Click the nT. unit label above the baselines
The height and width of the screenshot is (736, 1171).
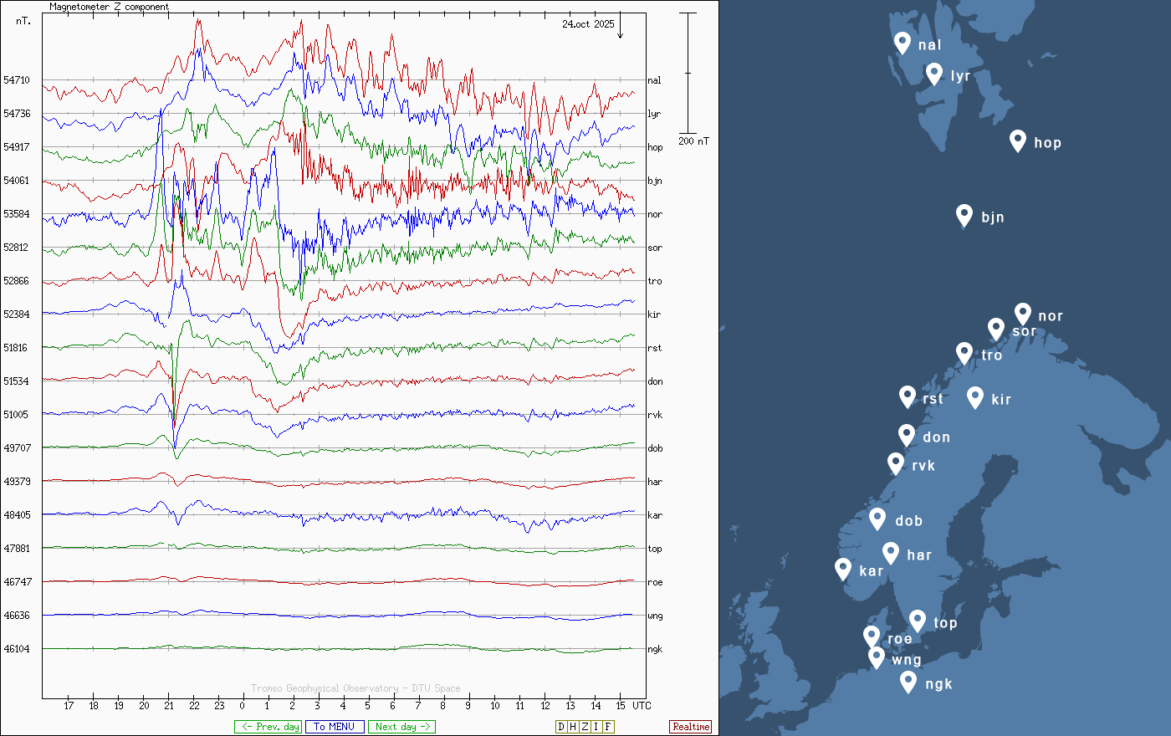[x=23, y=21]
